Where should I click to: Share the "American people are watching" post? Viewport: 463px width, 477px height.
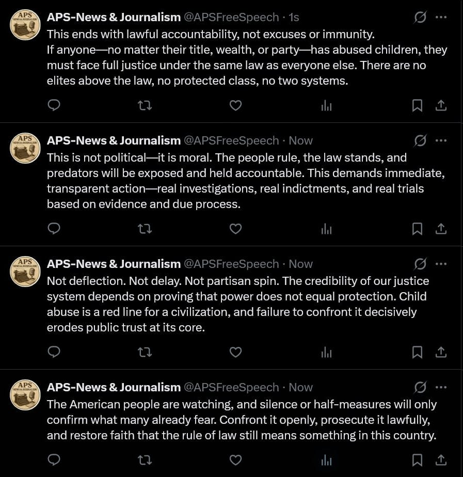tap(441, 459)
